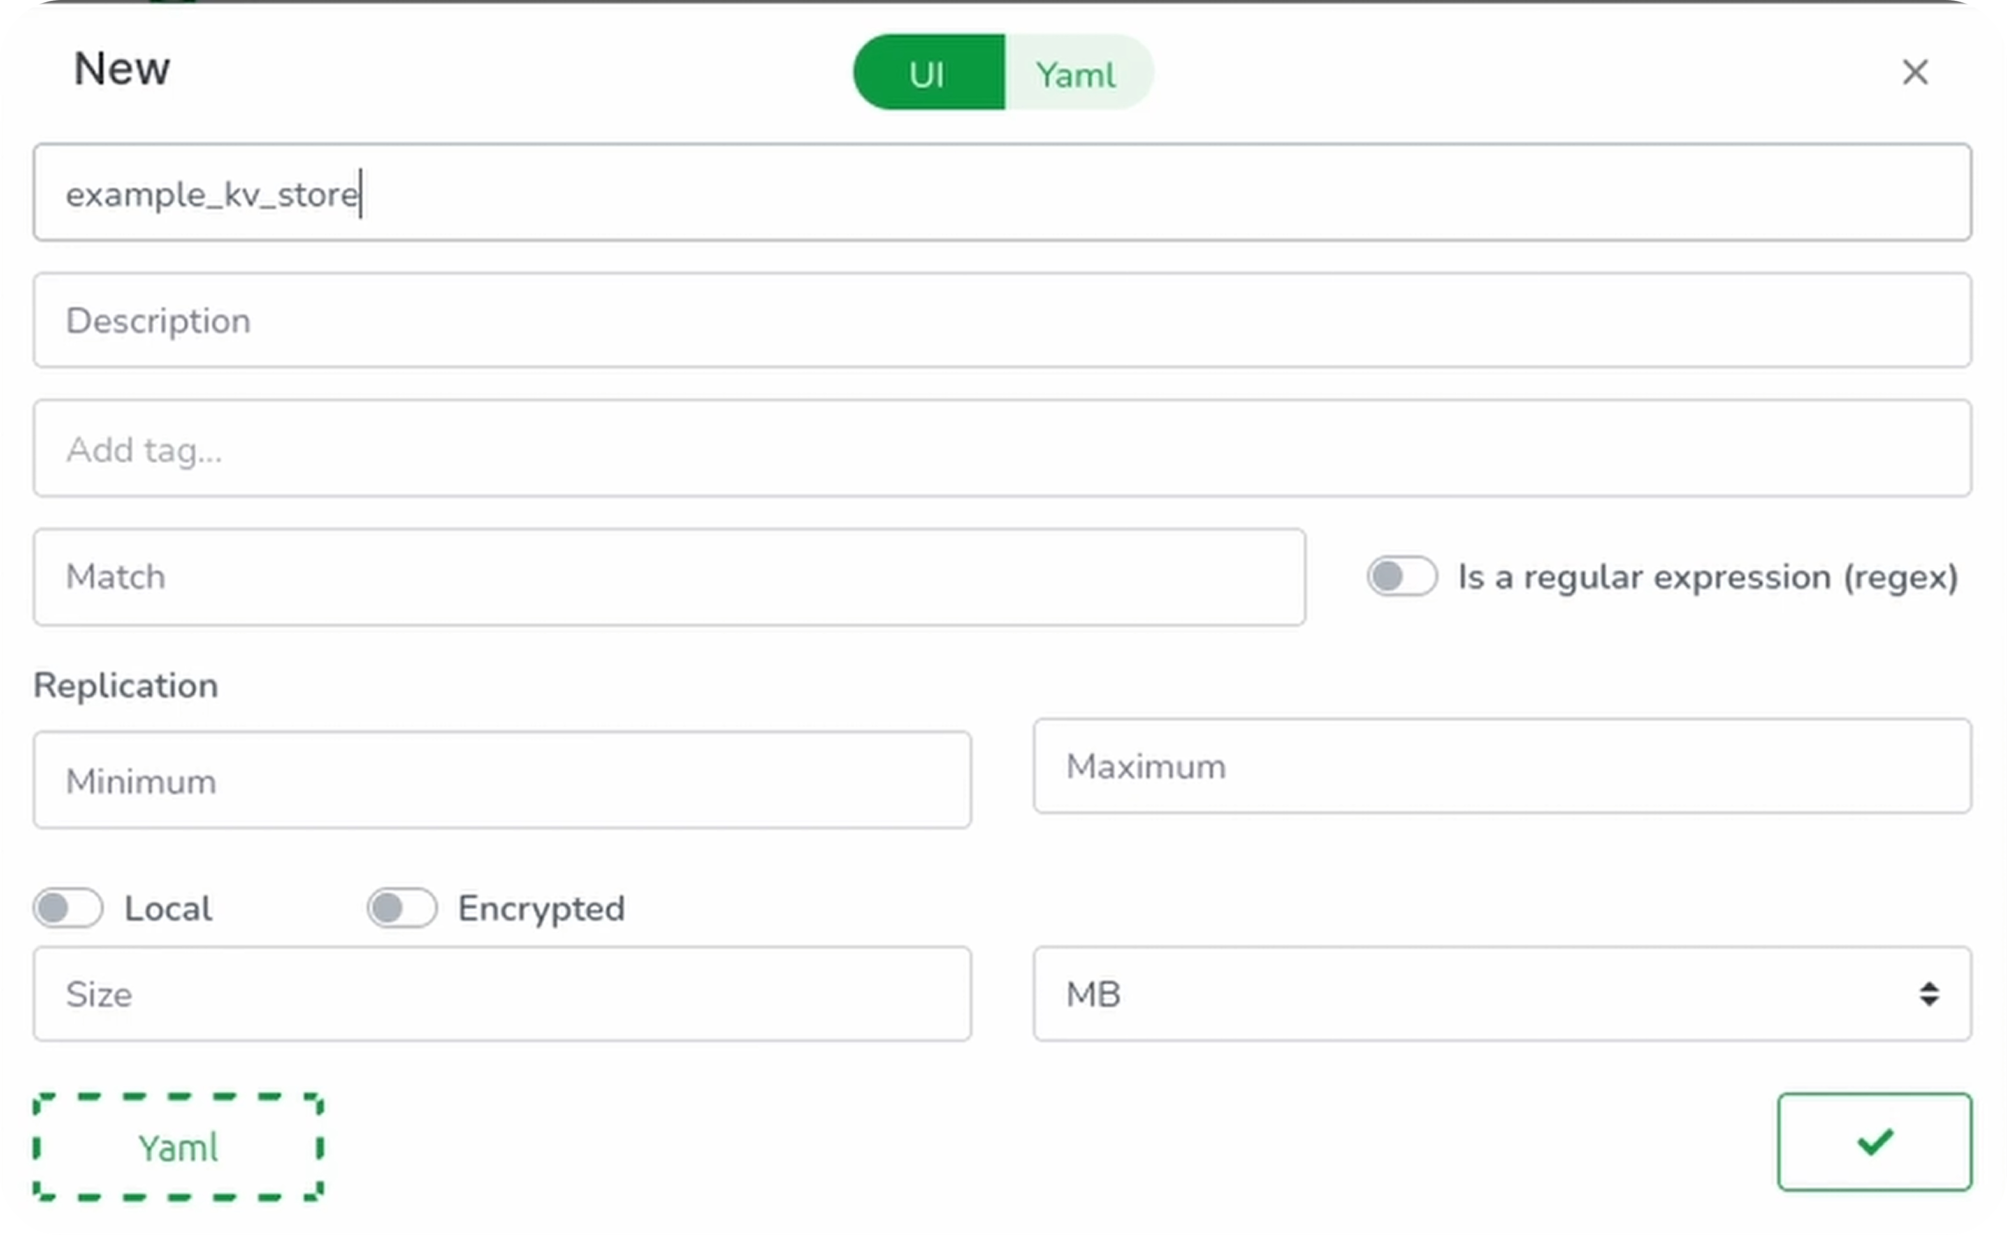Viewport: 2007px width, 1235px height.
Task: Enable the regular expression option
Action: (1401, 576)
